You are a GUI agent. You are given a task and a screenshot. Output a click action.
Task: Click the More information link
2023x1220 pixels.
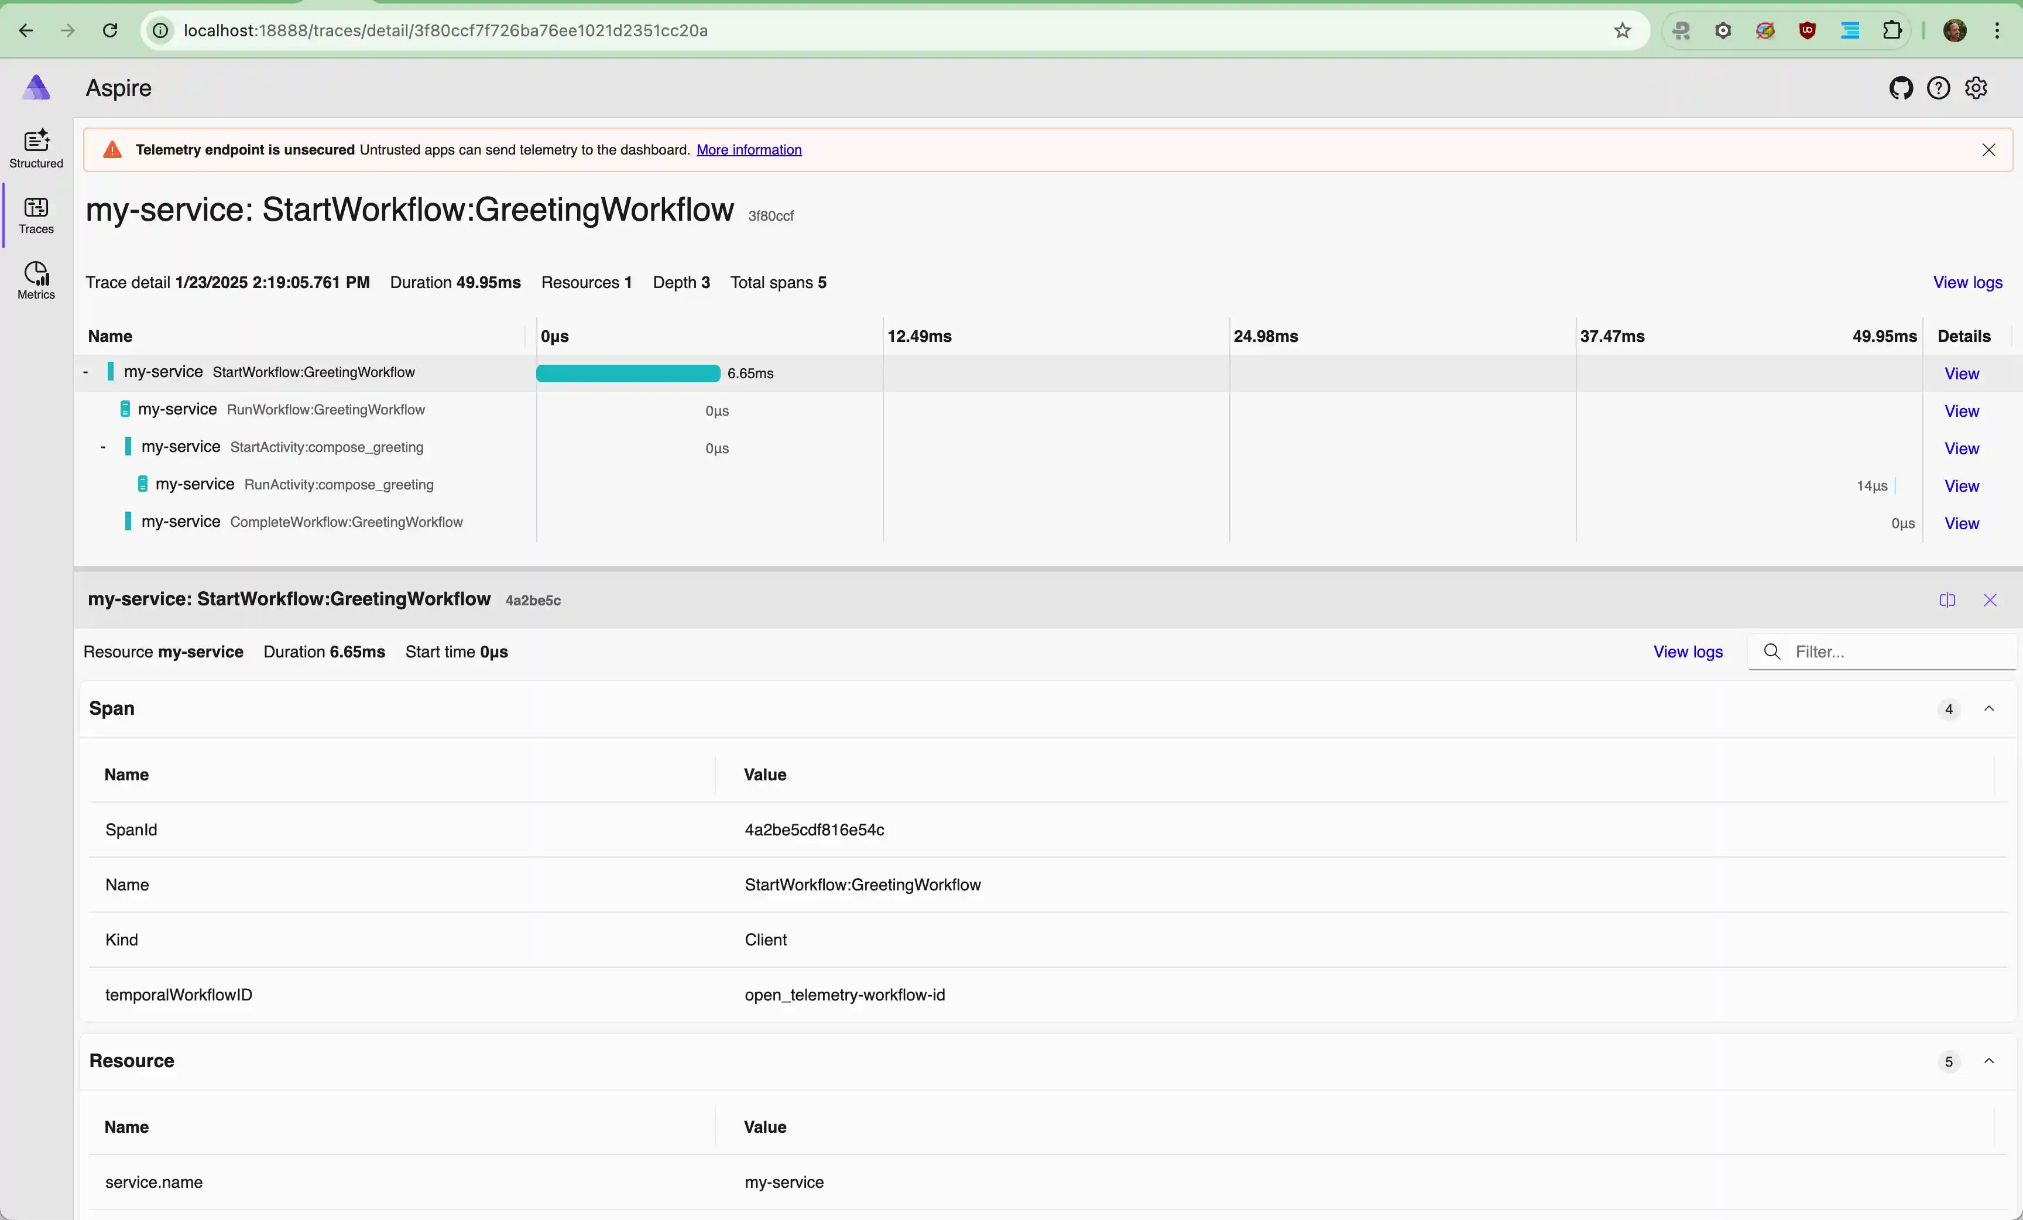(749, 149)
